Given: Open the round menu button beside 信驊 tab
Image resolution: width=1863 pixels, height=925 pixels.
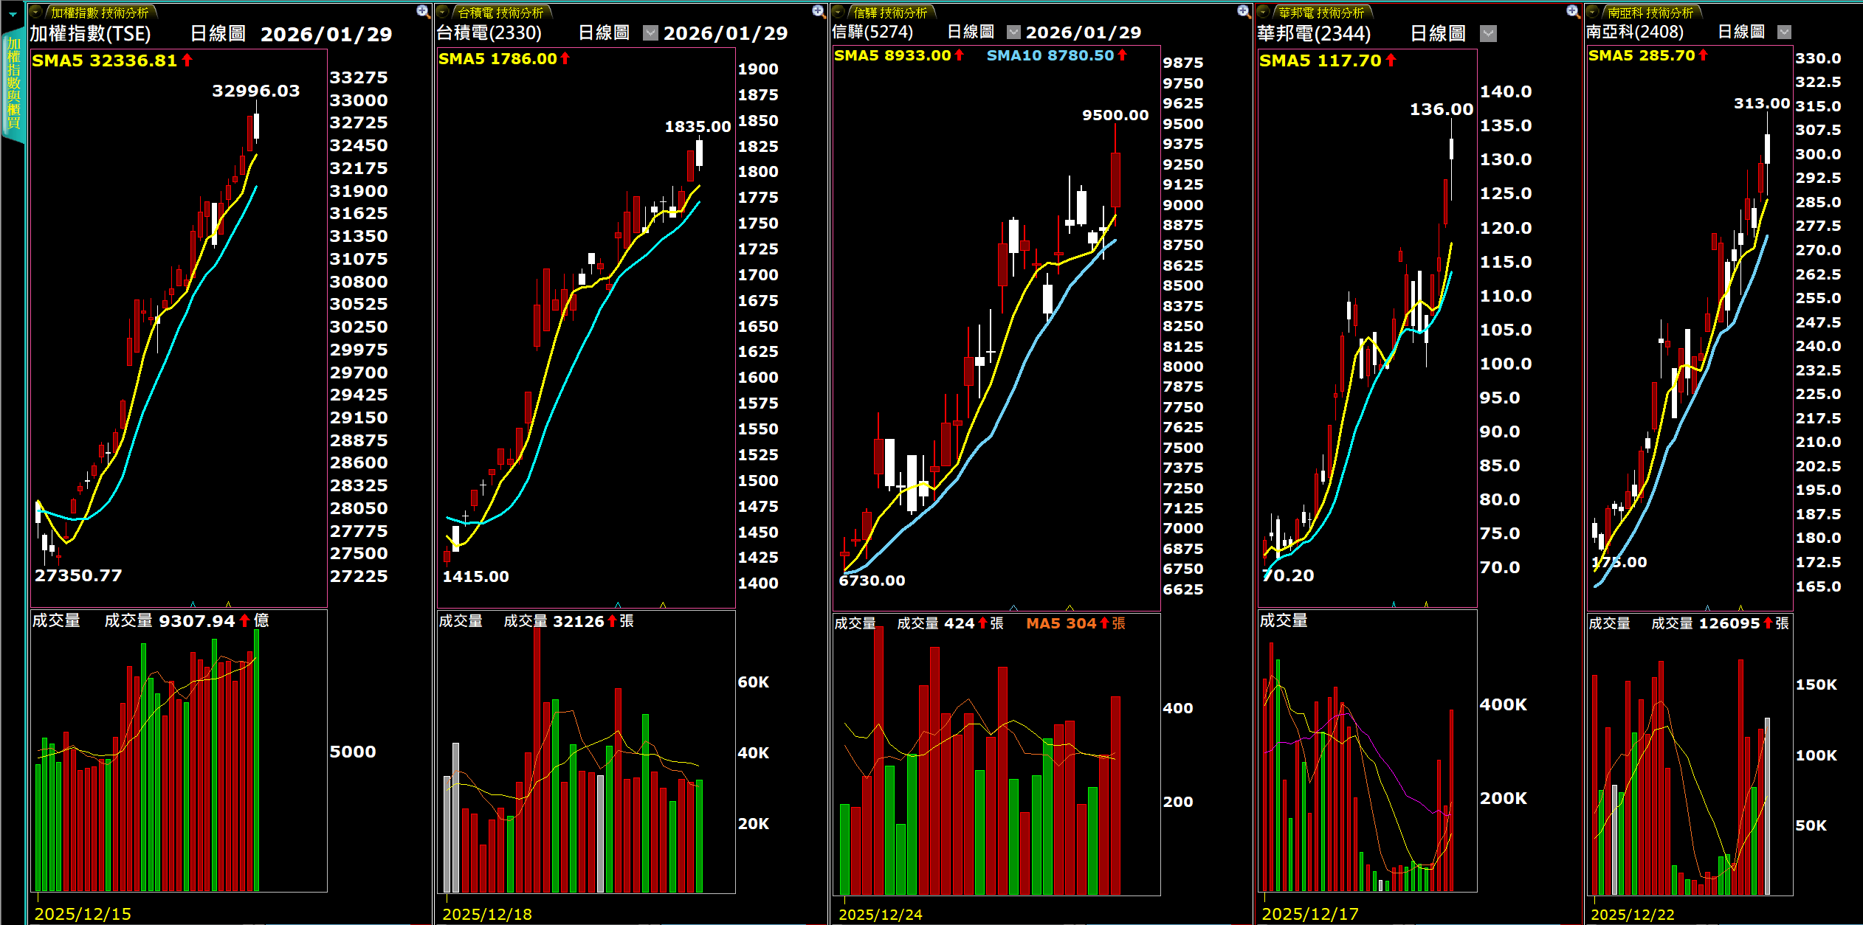Looking at the screenshot, I should [x=838, y=13].
